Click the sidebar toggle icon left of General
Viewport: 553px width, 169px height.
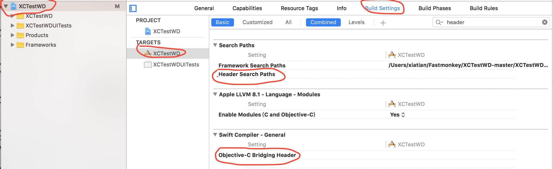click(x=133, y=8)
